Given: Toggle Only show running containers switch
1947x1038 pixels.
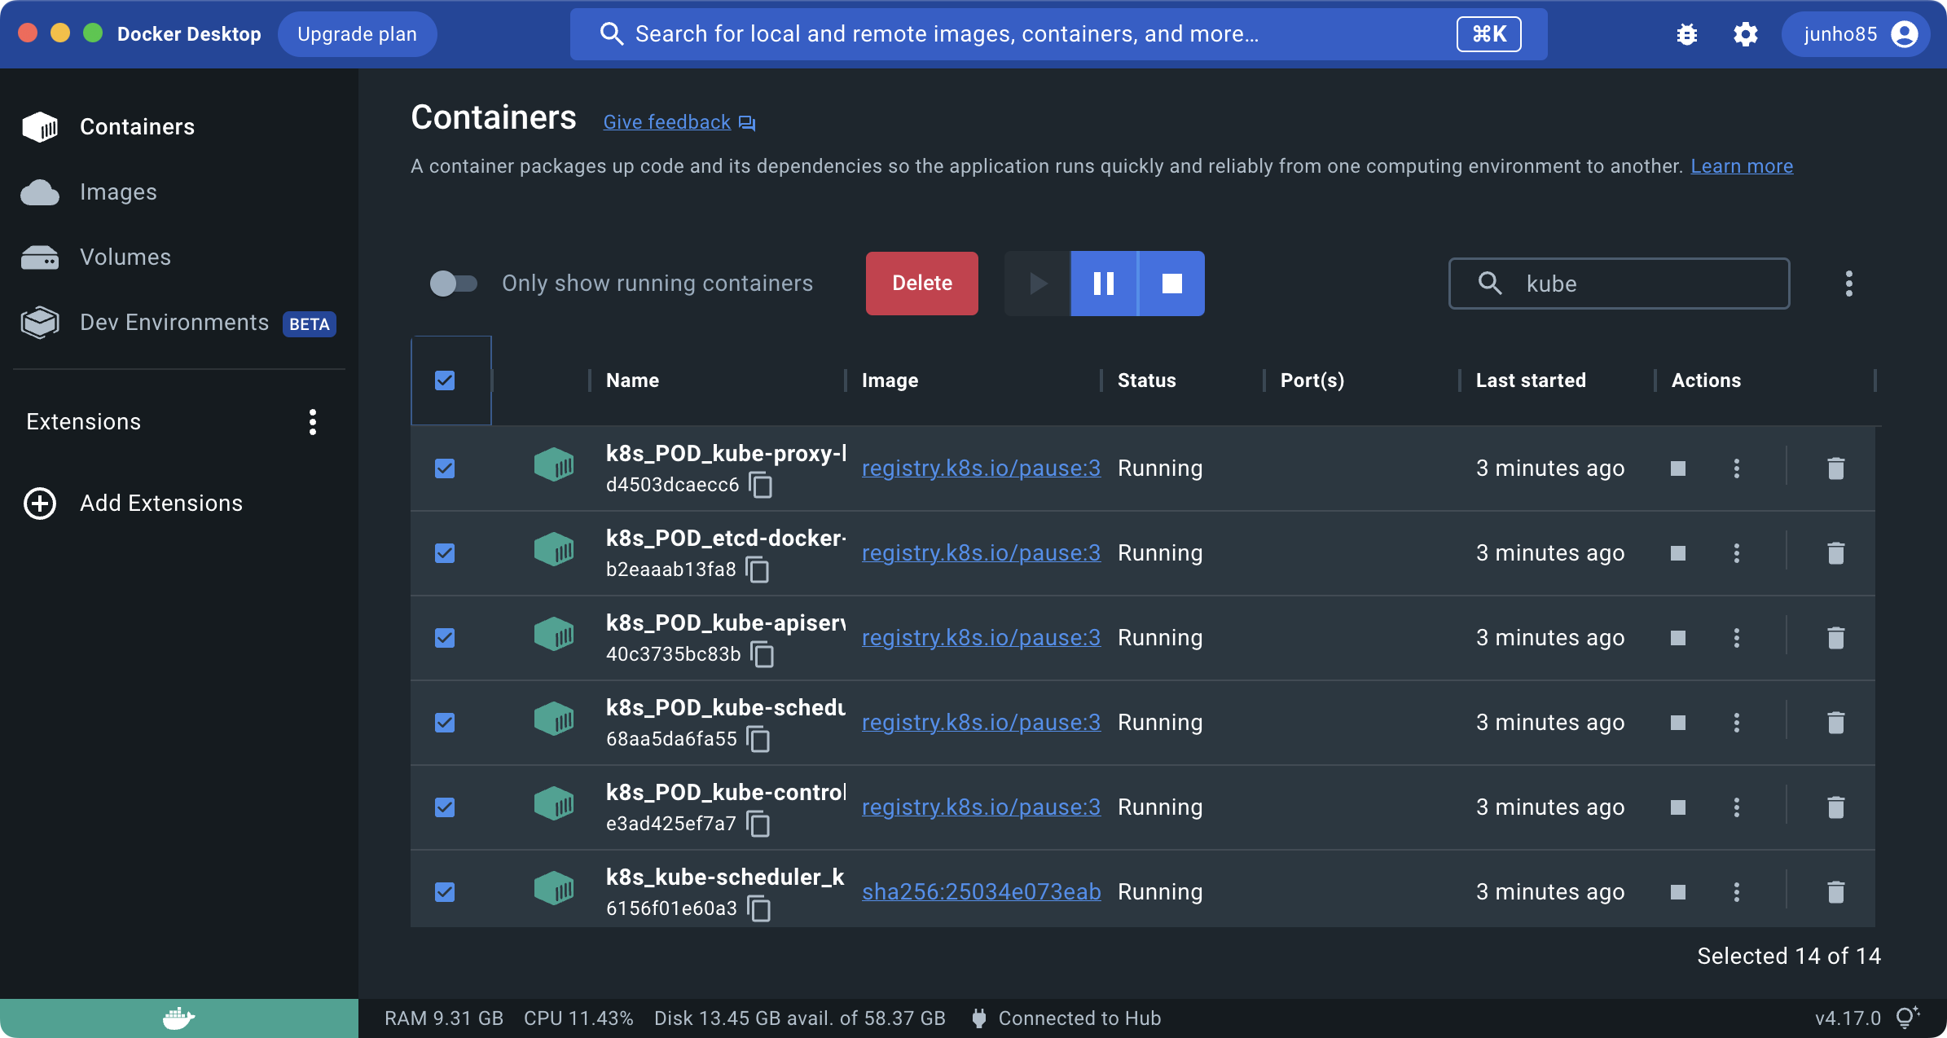Looking at the screenshot, I should [x=453, y=284].
